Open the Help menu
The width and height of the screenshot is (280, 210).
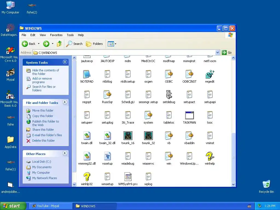[x=81, y=35]
